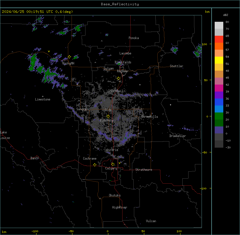Click the dBZ legend heading

tap(226, 15)
